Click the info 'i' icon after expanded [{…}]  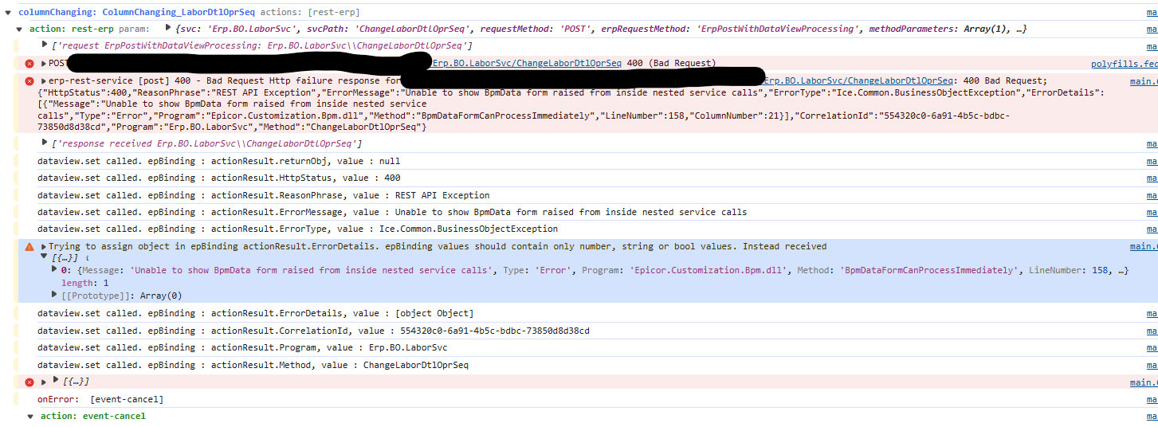pyautogui.click(x=87, y=259)
